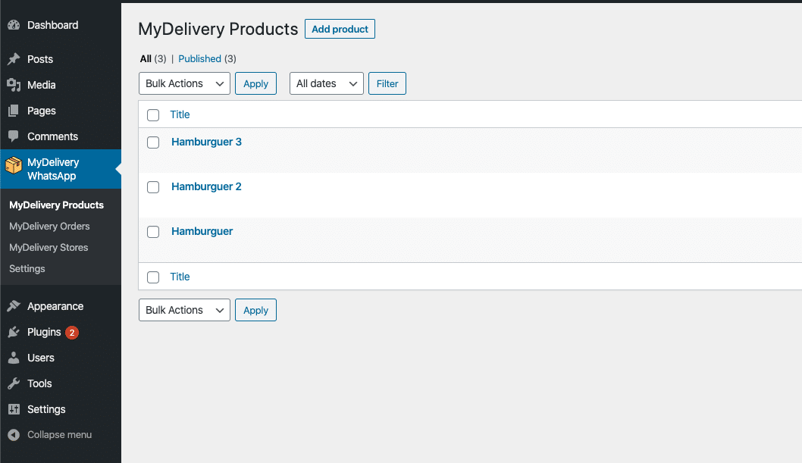Open MyDelivery Settings submenu item
802x463 pixels.
tap(27, 269)
